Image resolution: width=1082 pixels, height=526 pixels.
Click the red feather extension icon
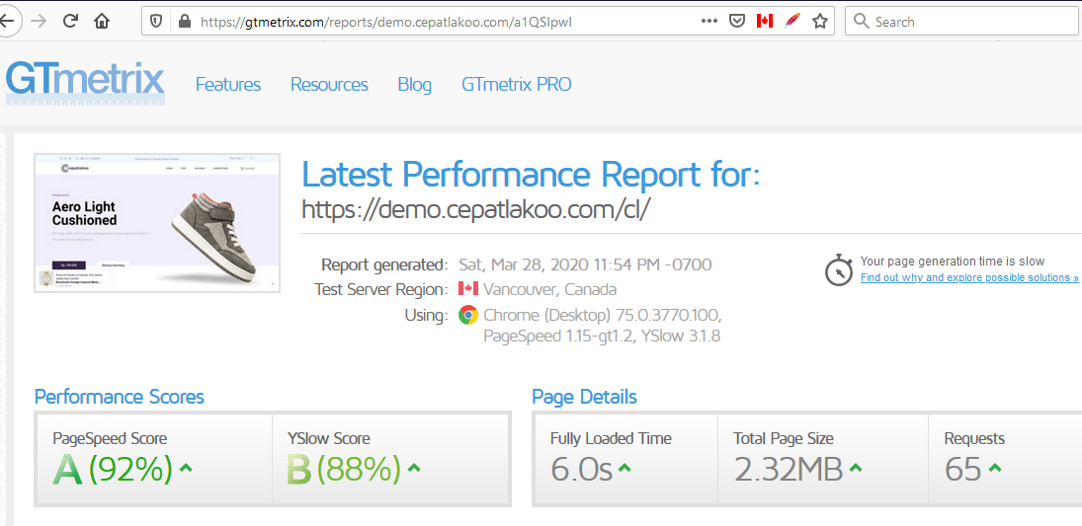[791, 21]
